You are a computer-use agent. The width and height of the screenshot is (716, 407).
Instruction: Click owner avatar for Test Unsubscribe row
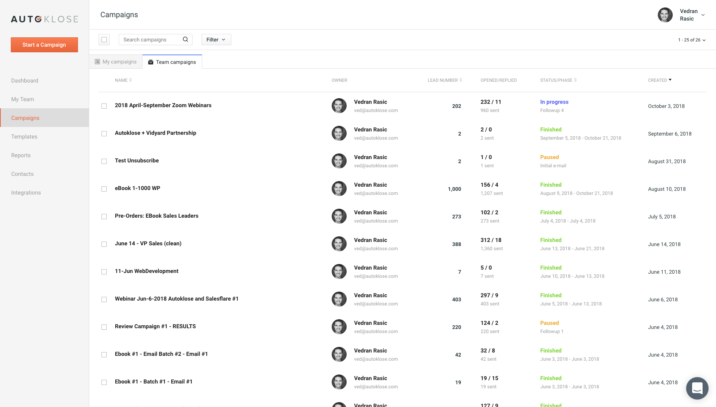[x=339, y=161]
